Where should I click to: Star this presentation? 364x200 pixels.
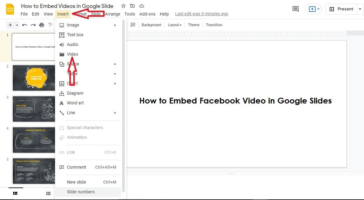click(123, 6)
